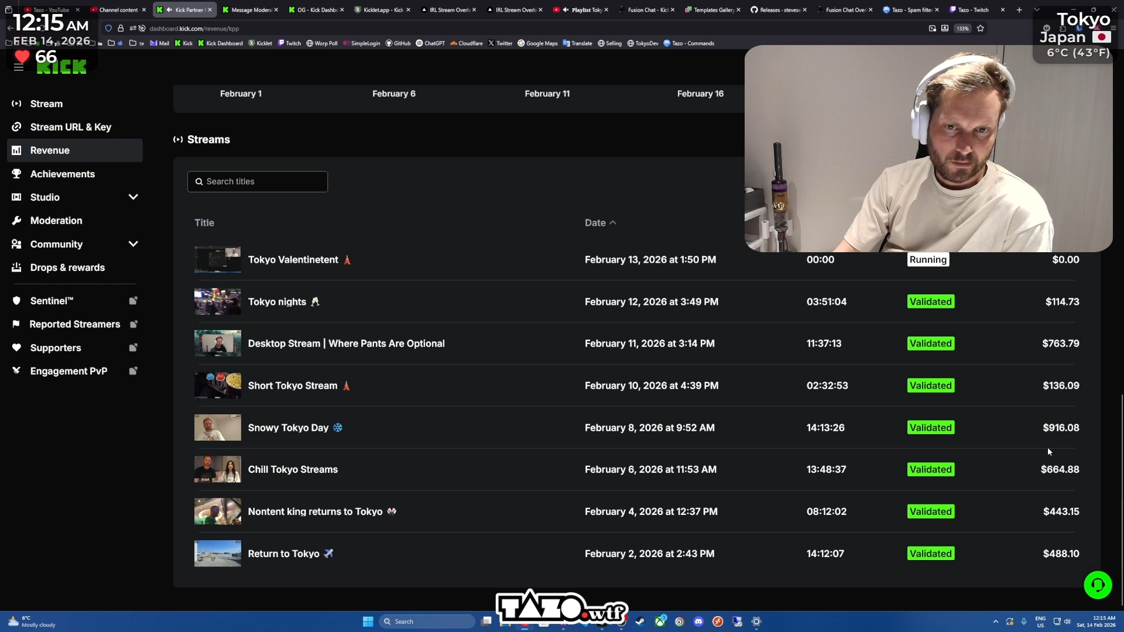Toggle the hamburger sidebar menu
The height and width of the screenshot is (632, 1124).
click(x=19, y=67)
